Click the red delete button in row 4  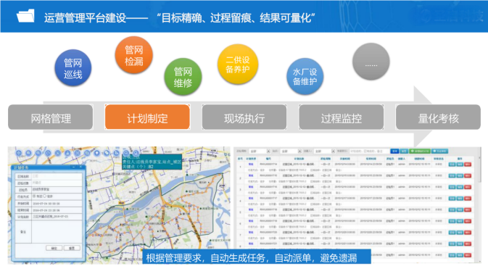[x=468, y=199]
